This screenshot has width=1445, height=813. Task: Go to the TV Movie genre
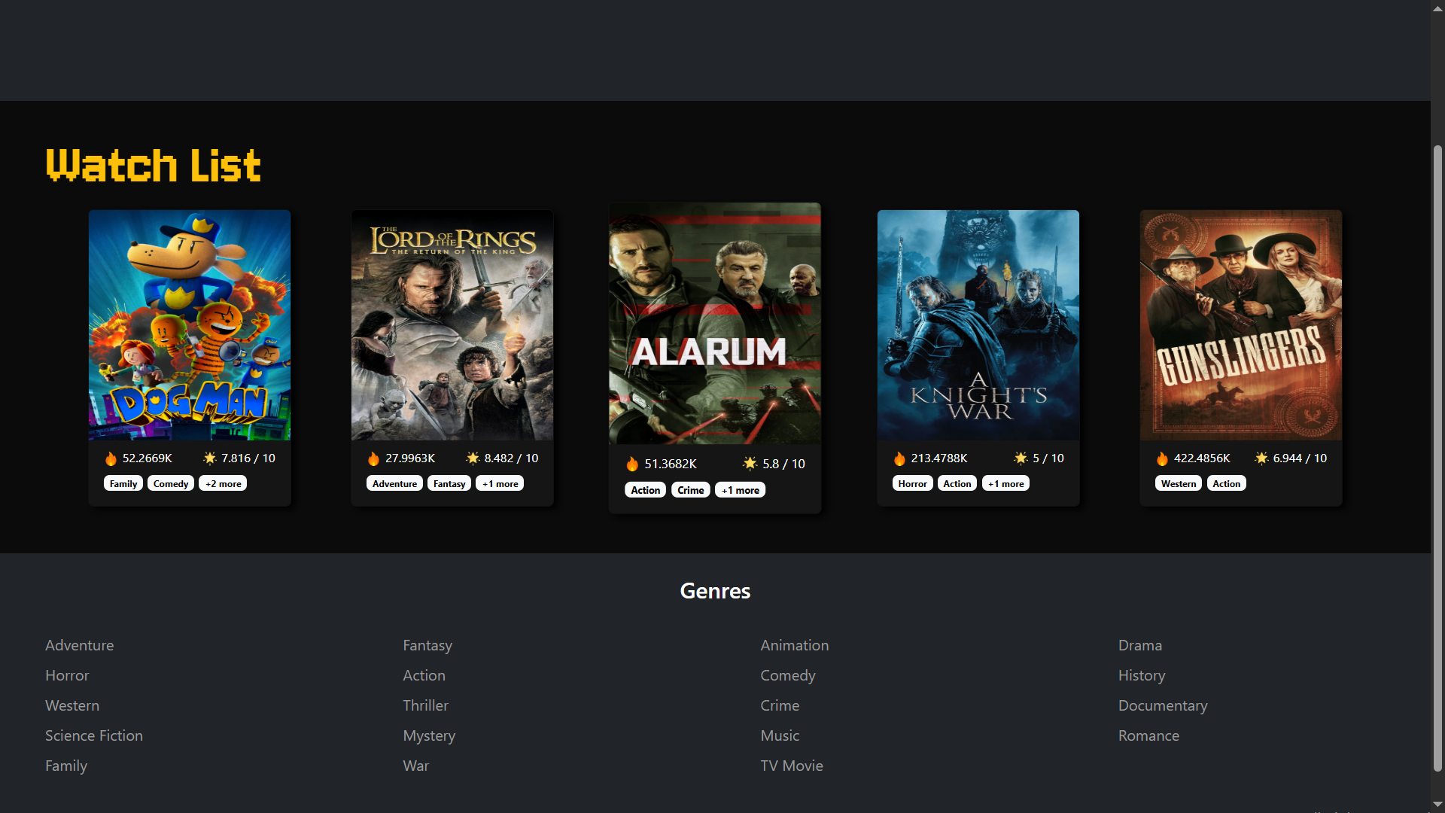tap(791, 766)
